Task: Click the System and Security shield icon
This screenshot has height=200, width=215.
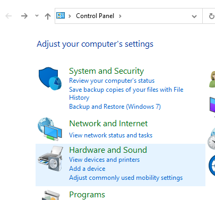Action: pyautogui.click(x=50, y=79)
